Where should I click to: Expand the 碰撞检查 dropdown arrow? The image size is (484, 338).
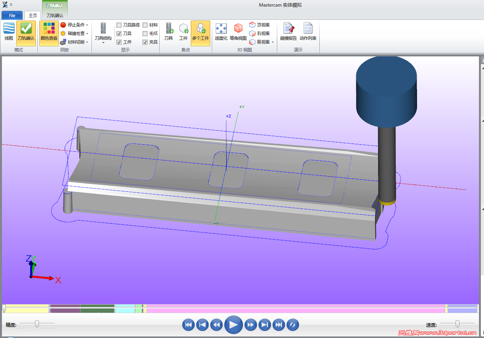[x=87, y=33]
